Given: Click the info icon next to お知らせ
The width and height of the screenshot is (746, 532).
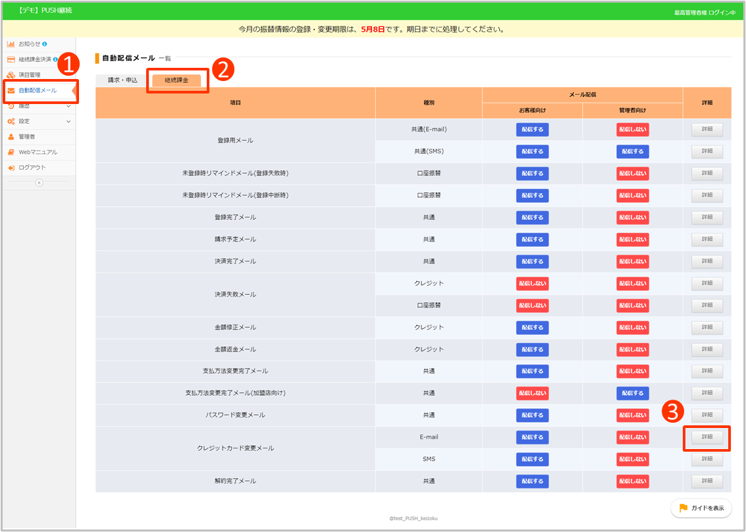Looking at the screenshot, I should [x=45, y=44].
